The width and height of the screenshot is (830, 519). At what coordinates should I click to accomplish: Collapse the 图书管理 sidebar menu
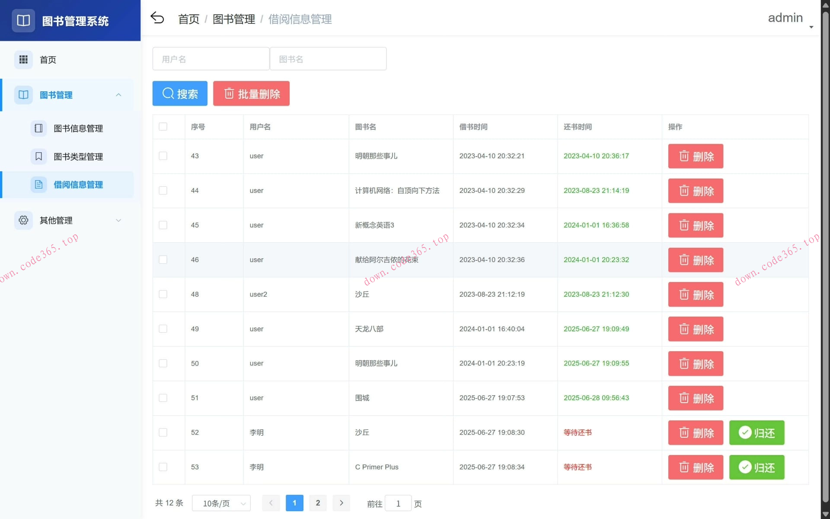click(119, 95)
